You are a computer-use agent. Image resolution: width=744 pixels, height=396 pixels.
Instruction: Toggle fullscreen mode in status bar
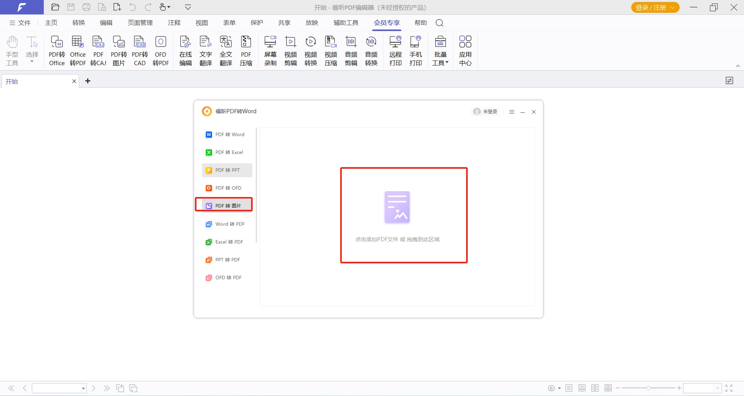click(729, 388)
